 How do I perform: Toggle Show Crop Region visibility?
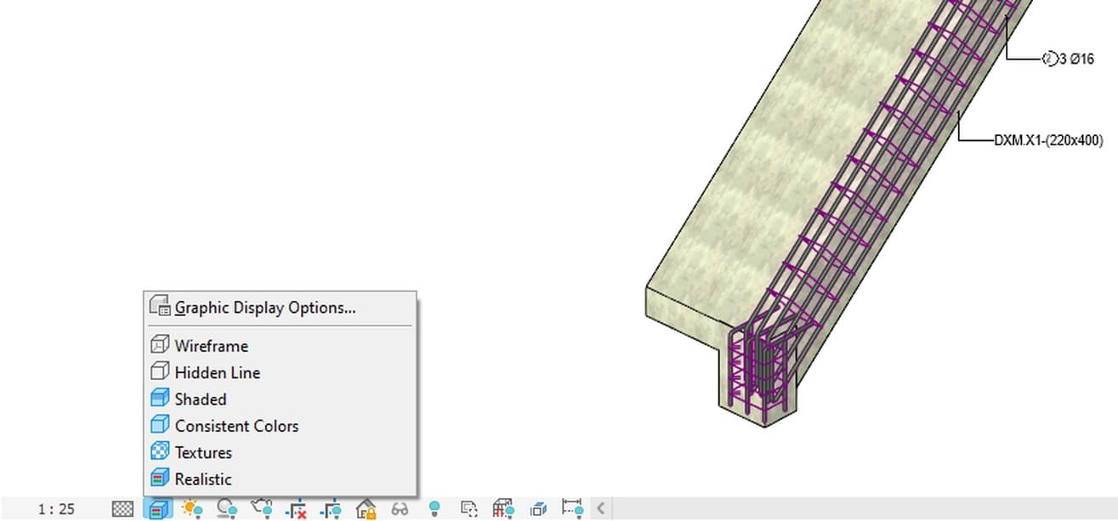331,509
